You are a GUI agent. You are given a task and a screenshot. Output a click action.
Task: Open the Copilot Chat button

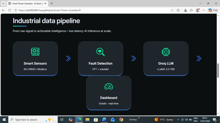tap(213, 10)
